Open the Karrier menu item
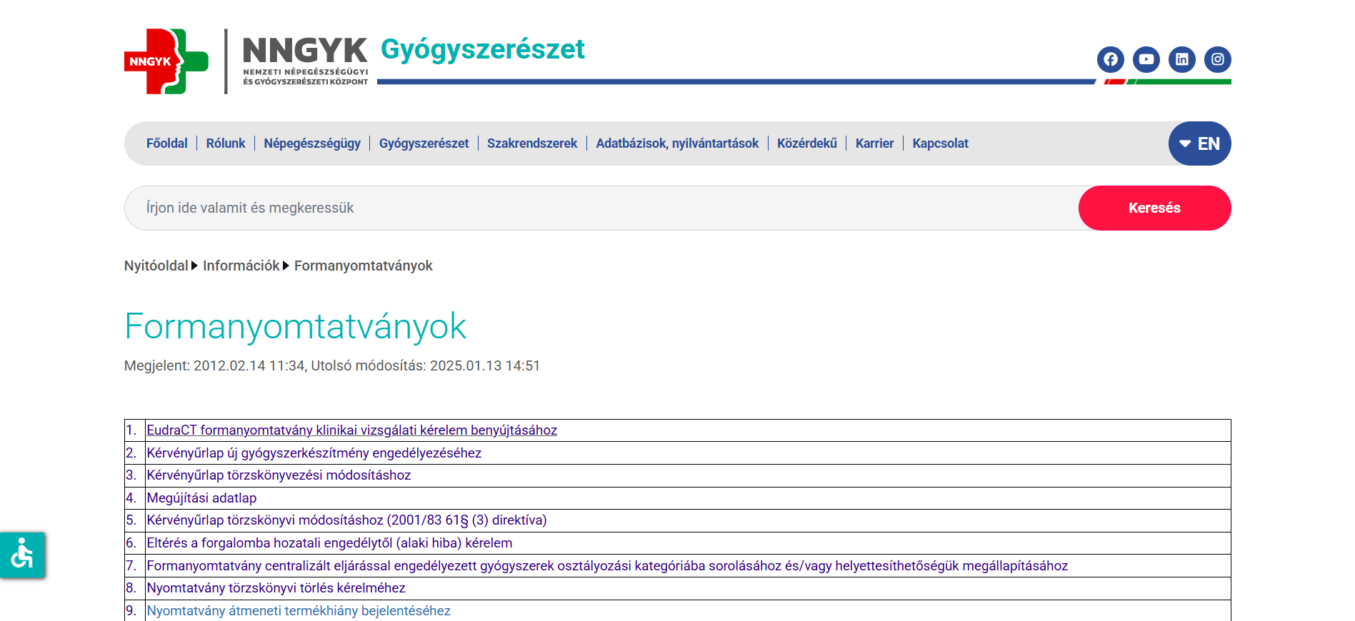This screenshot has width=1355, height=621. pos(874,143)
